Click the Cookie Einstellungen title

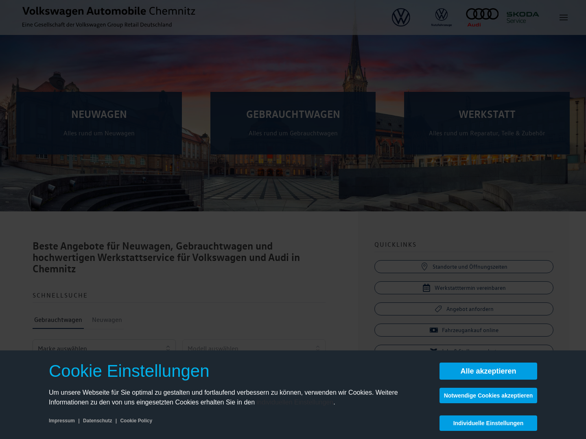tap(129, 371)
